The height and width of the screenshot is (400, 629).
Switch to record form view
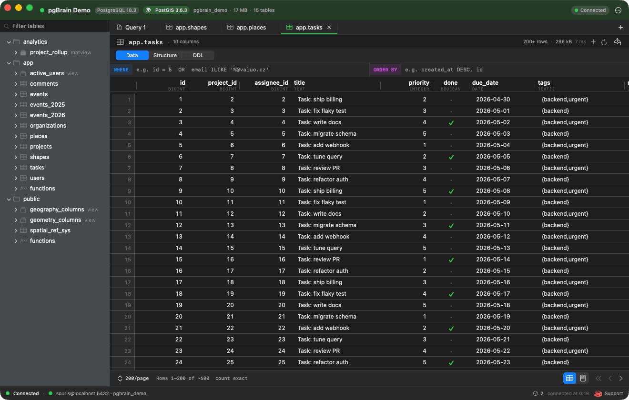[583, 378]
